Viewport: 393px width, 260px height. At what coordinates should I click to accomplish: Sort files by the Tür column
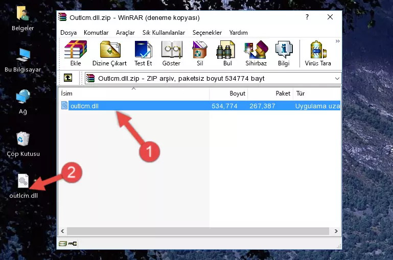click(x=317, y=93)
